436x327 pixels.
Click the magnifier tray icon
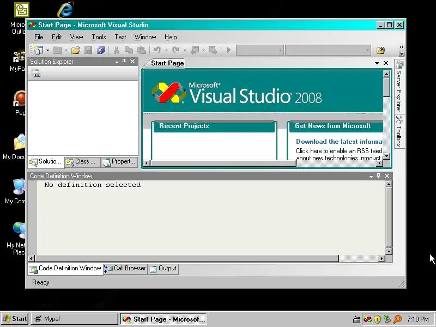tap(398, 319)
